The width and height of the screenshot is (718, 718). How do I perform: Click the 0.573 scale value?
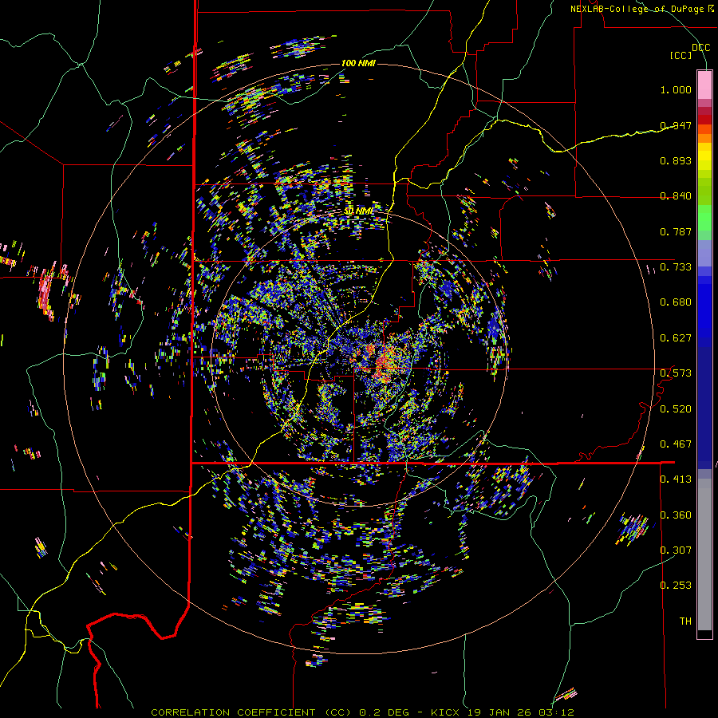pyautogui.click(x=676, y=373)
